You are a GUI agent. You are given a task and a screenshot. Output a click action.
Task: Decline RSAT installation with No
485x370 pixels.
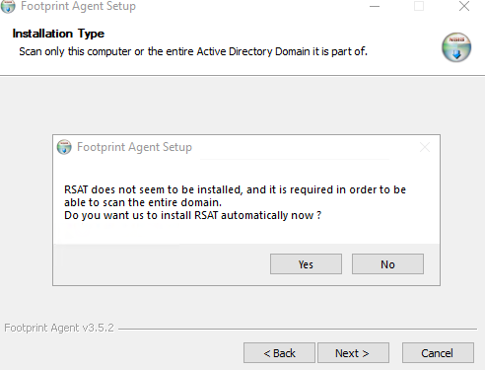tap(387, 264)
